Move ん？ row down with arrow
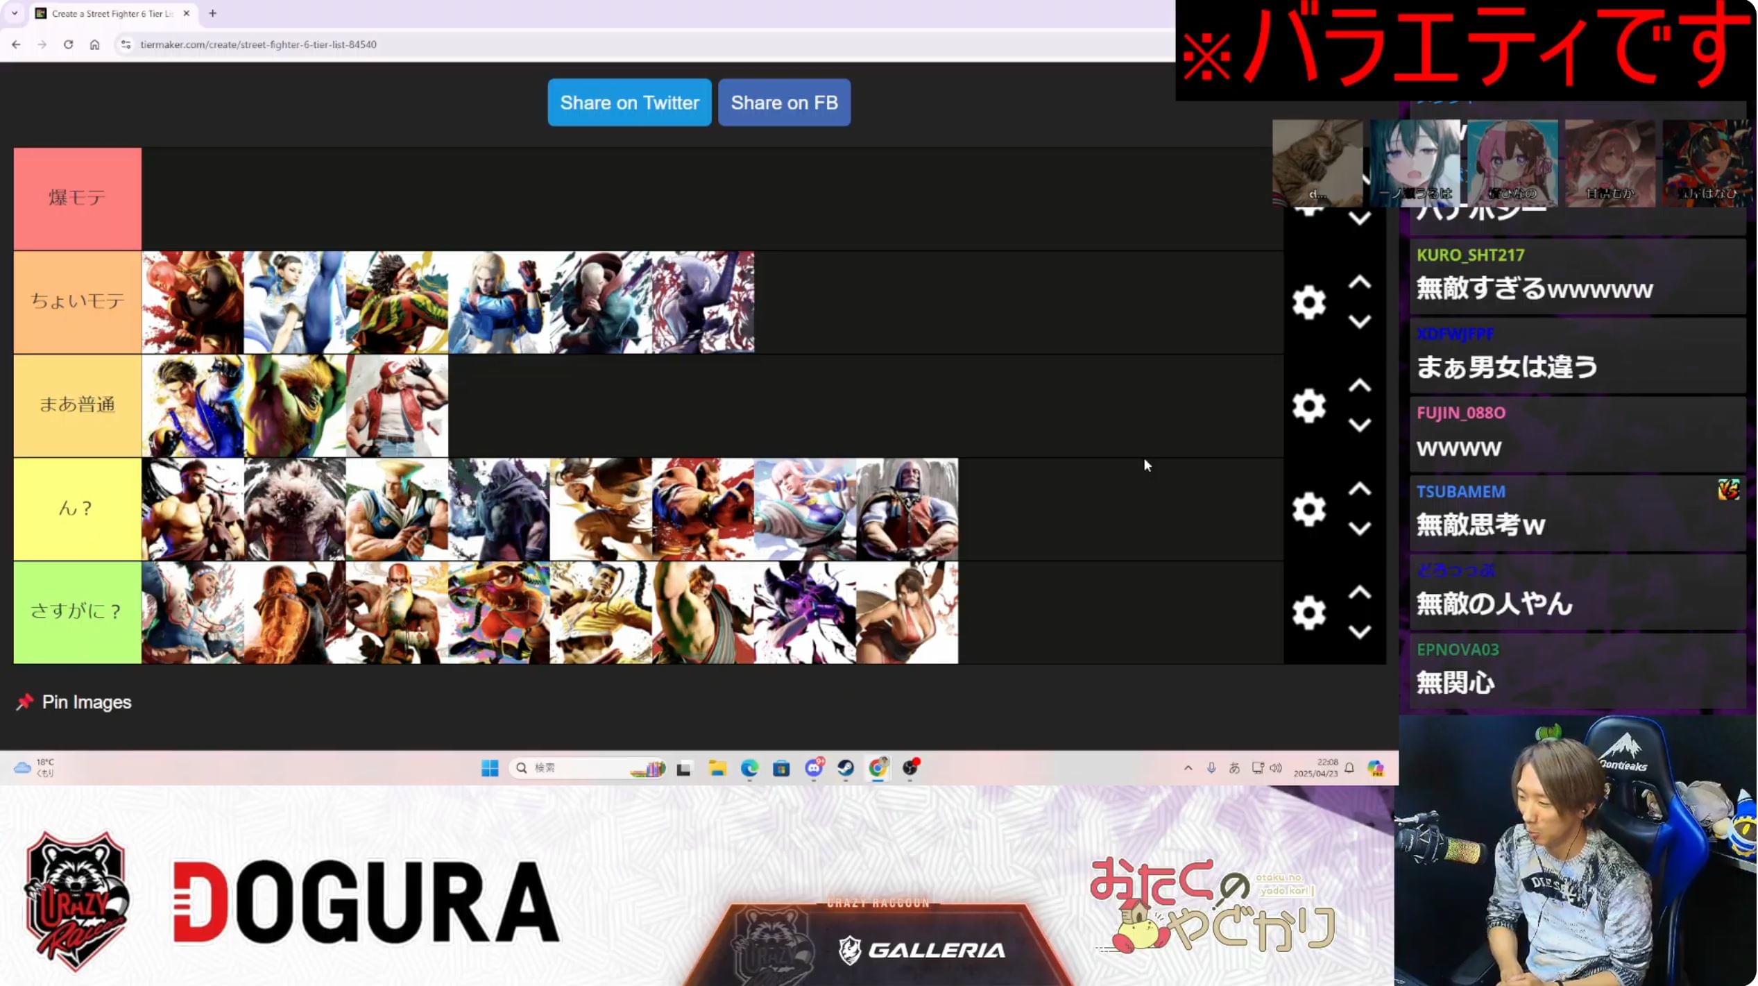Image resolution: width=1758 pixels, height=986 pixels. [1359, 528]
